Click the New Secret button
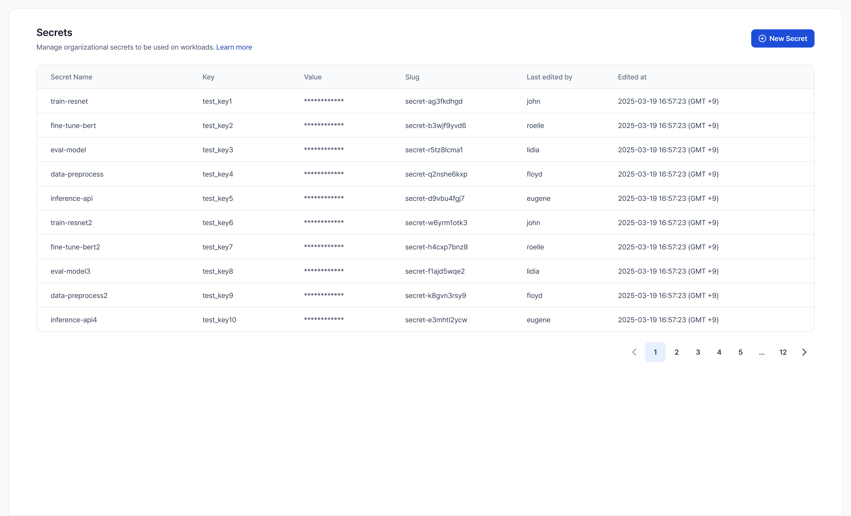The image size is (851, 516). (x=782, y=38)
